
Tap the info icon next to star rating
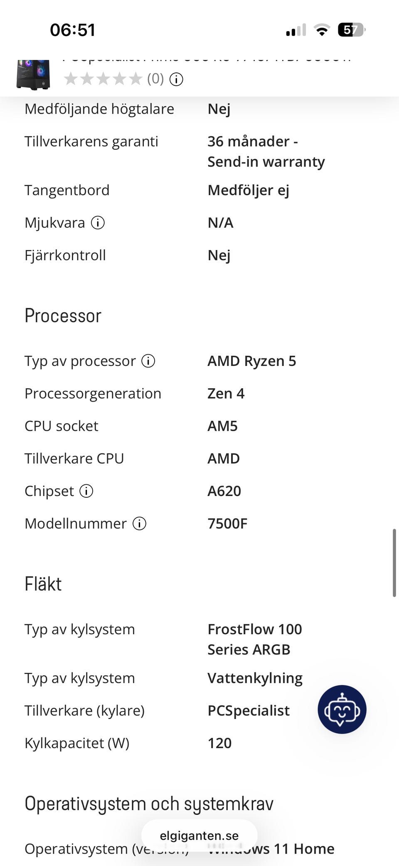click(x=176, y=79)
